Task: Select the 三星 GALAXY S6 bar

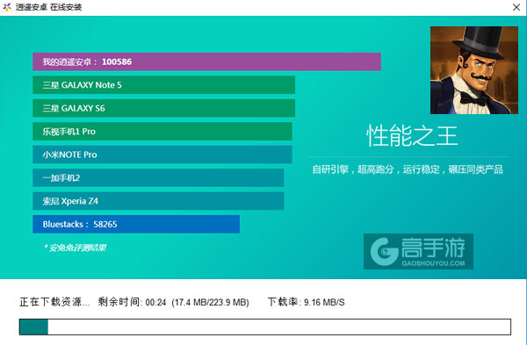Action: pos(163,108)
